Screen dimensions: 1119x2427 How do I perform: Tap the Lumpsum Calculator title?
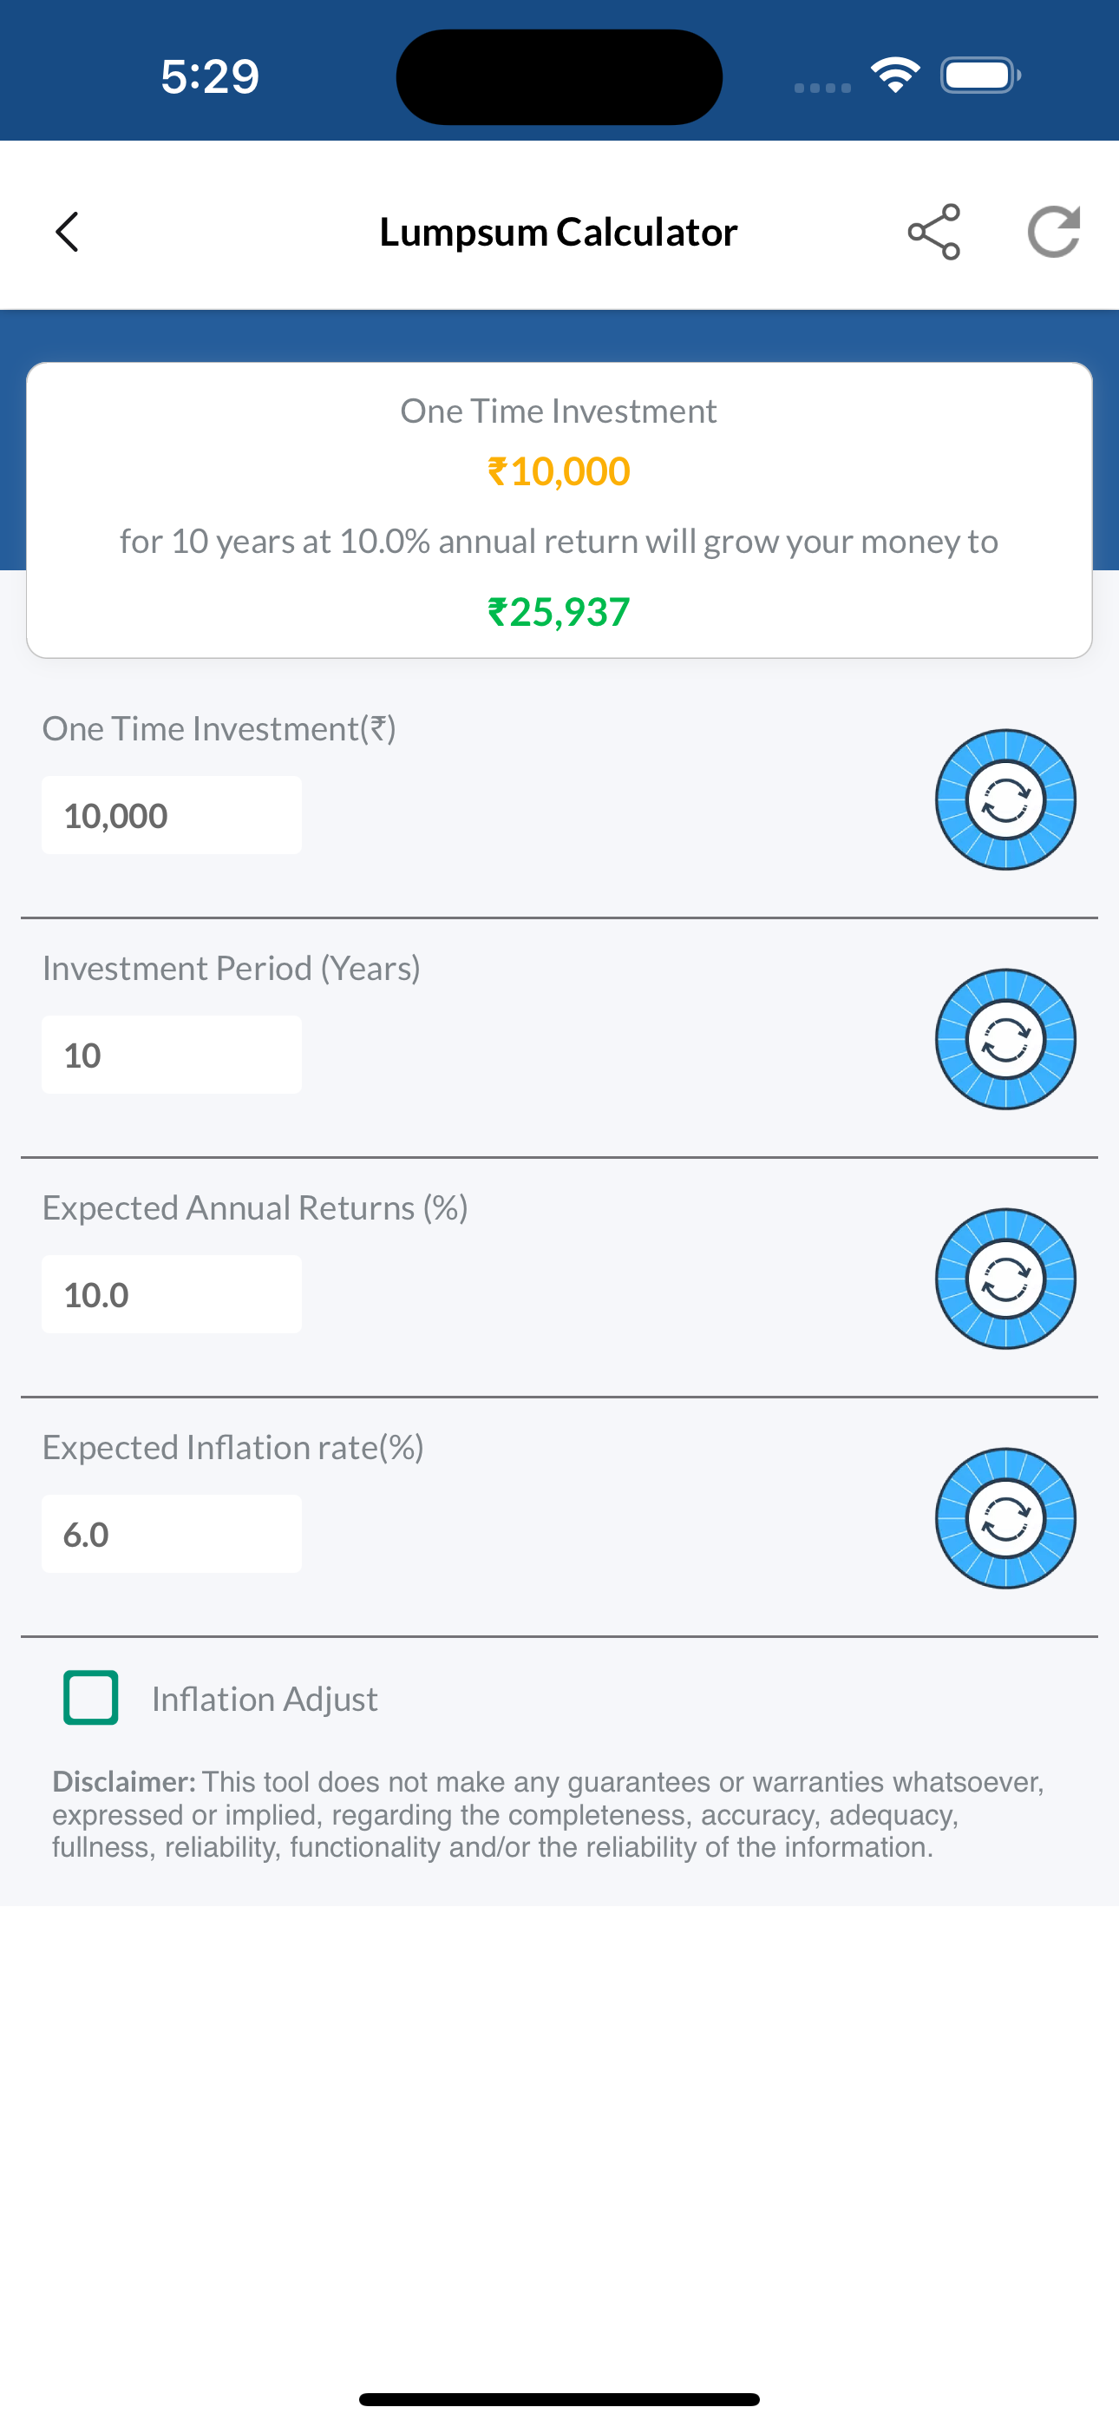(559, 232)
